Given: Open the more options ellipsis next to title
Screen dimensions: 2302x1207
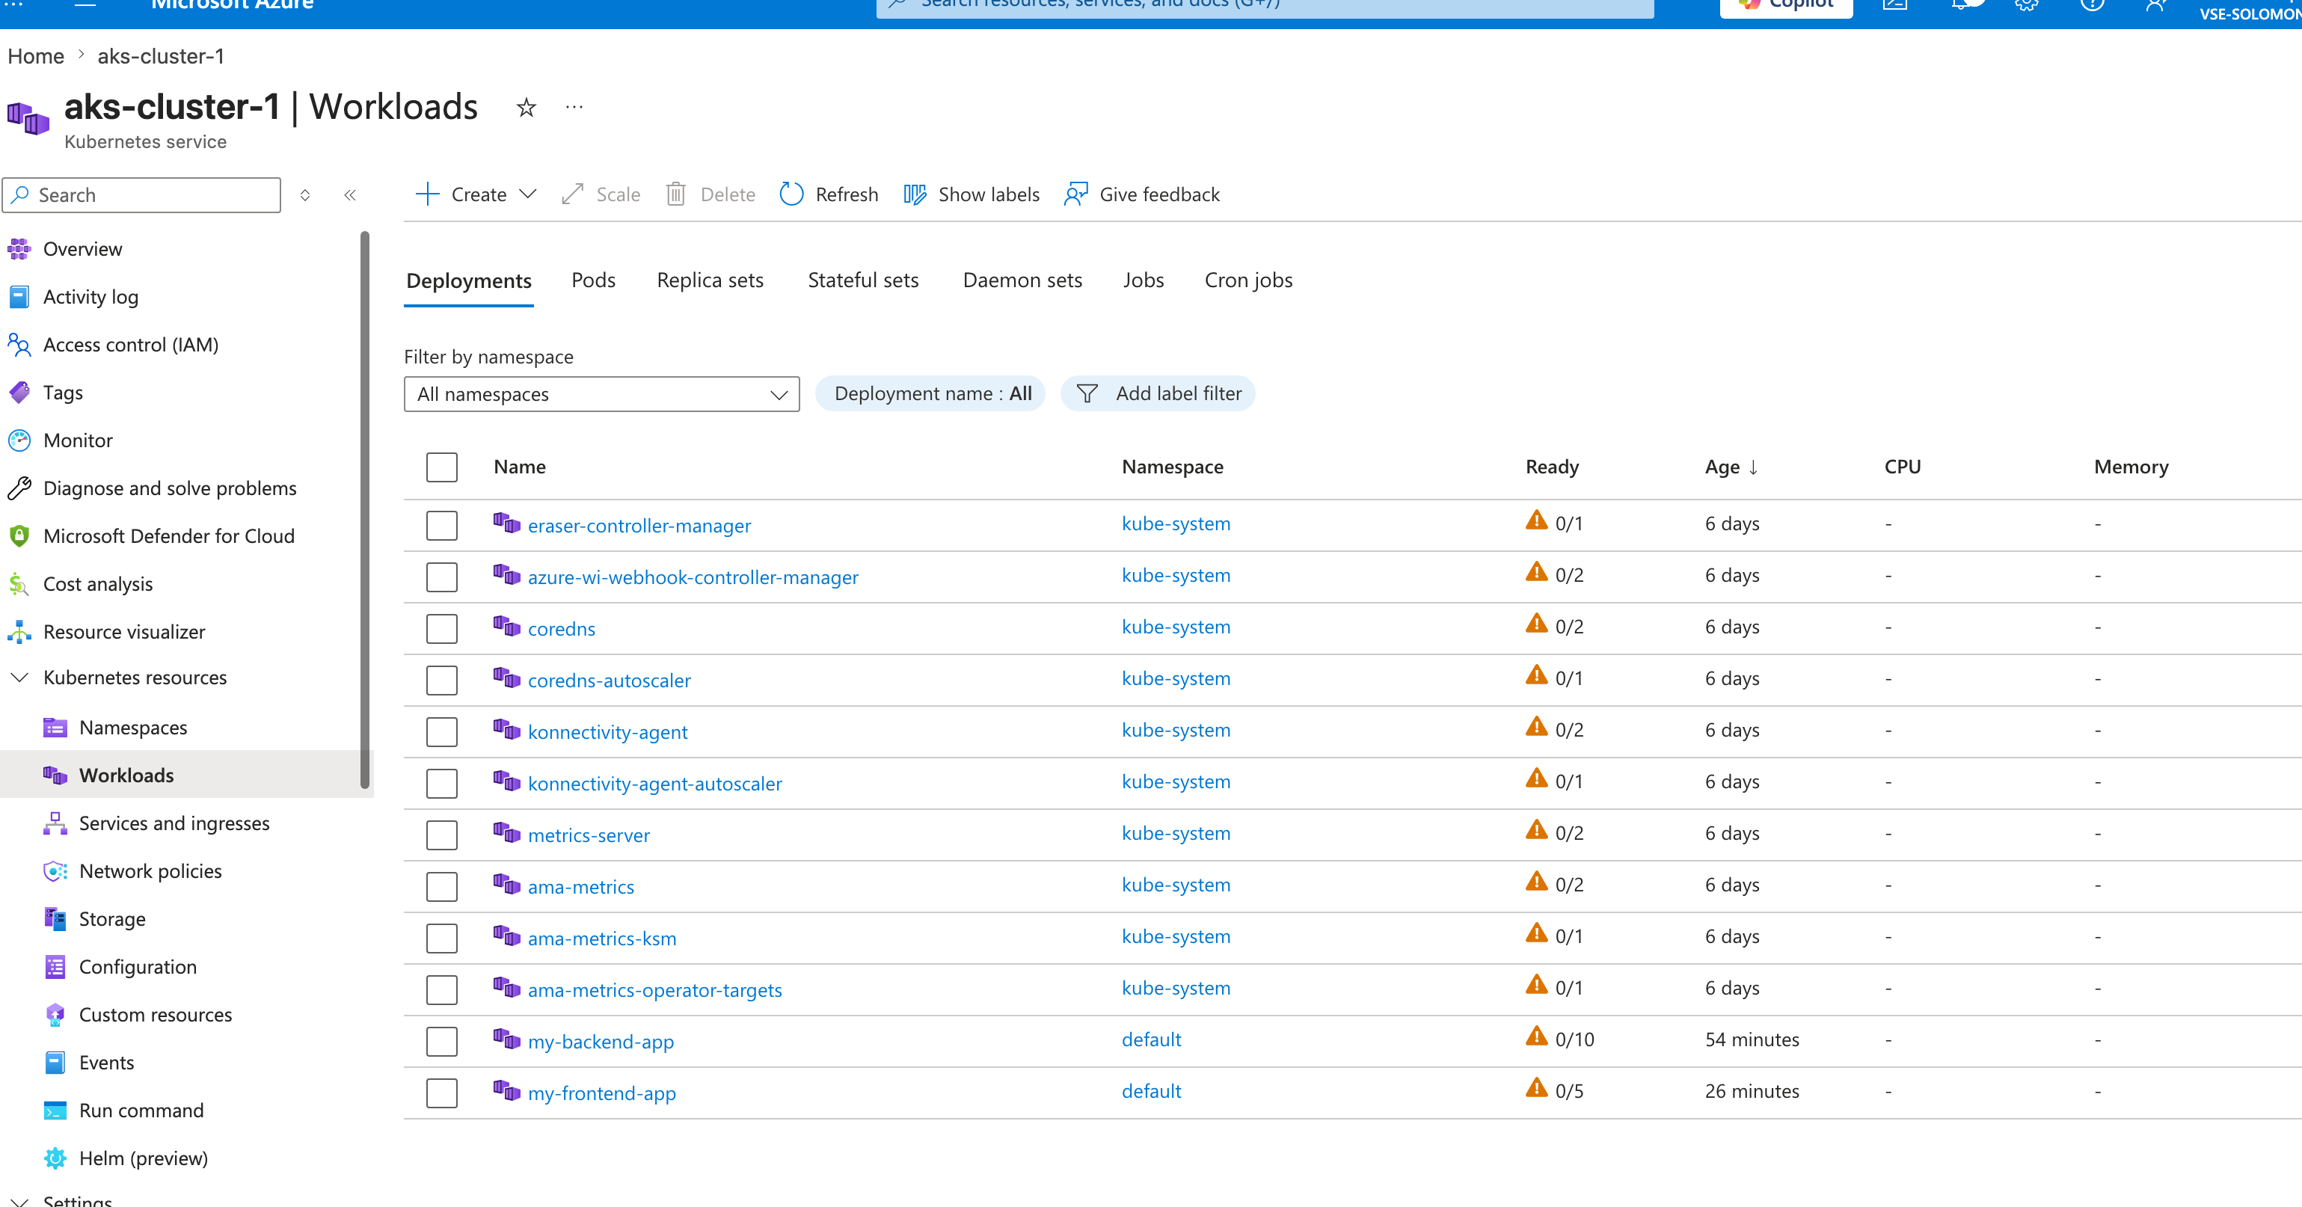Looking at the screenshot, I should pyautogui.click(x=574, y=108).
